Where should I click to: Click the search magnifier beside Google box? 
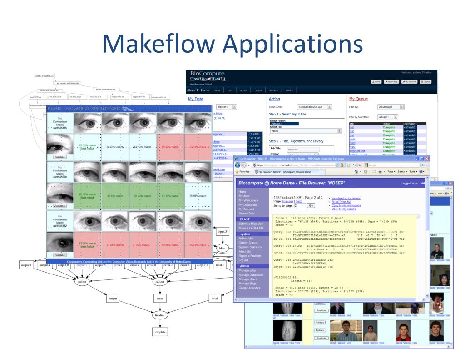[423, 165]
